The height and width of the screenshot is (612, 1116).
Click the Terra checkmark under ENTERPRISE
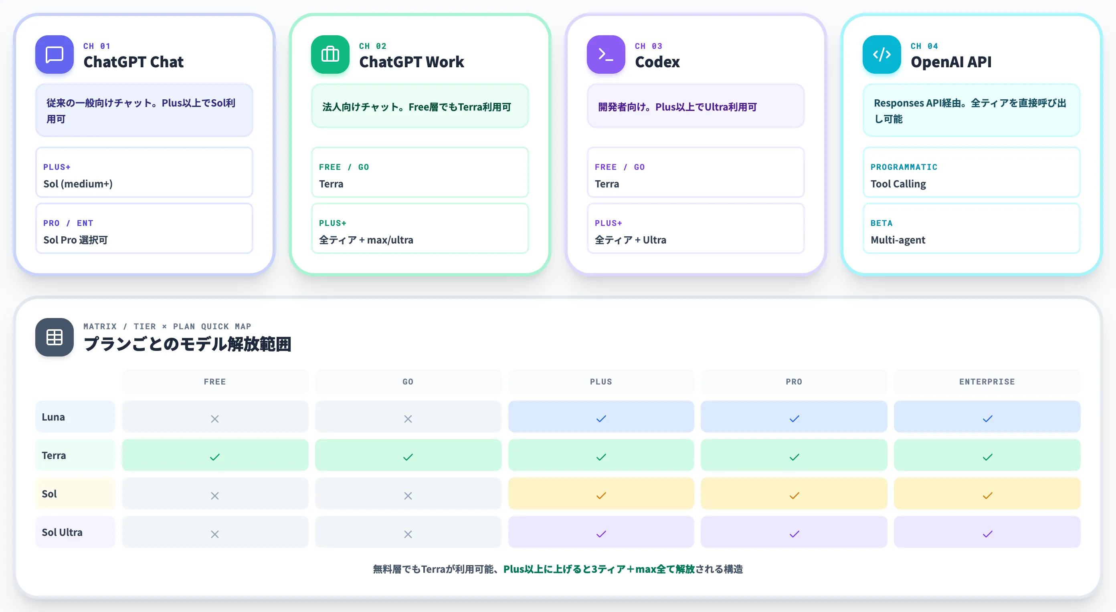coord(987,457)
